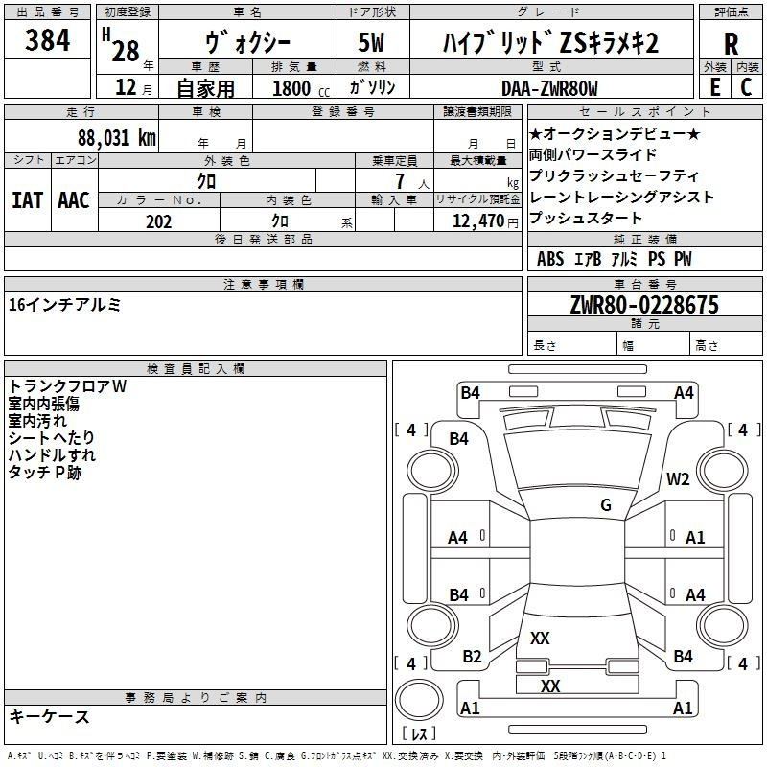Select note 16インチアルミ
Image resolution: width=767 pixels, height=767 pixels.
click(64, 305)
